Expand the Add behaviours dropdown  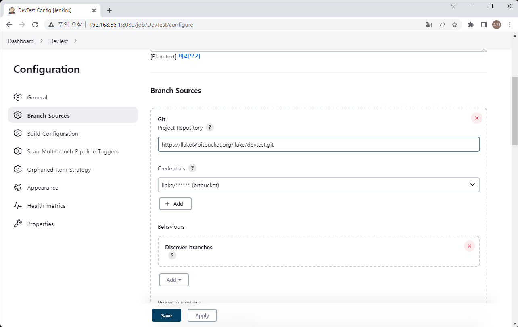pos(174,280)
